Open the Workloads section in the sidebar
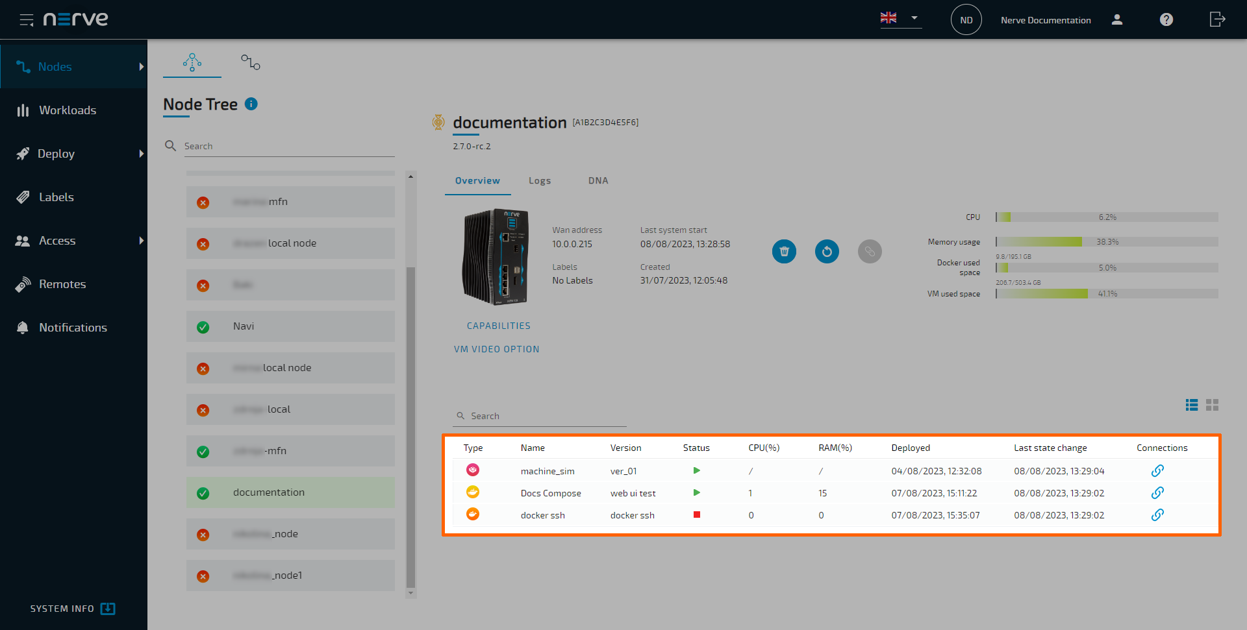This screenshot has height=630, width=1247. click(68, 110)
